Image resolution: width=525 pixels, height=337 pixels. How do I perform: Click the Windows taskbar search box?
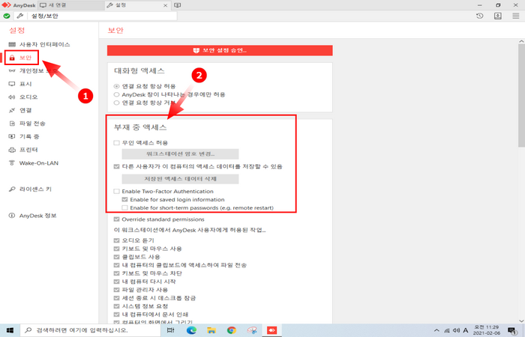91,330
